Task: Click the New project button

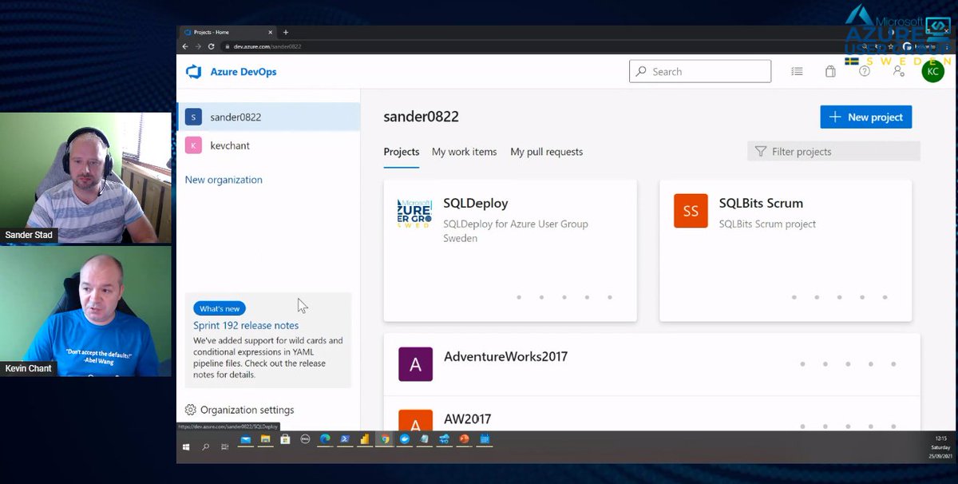Action: [x=866, y=117]
